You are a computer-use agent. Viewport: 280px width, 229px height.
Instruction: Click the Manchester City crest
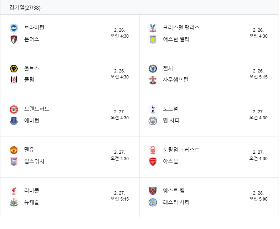point(153,121)
